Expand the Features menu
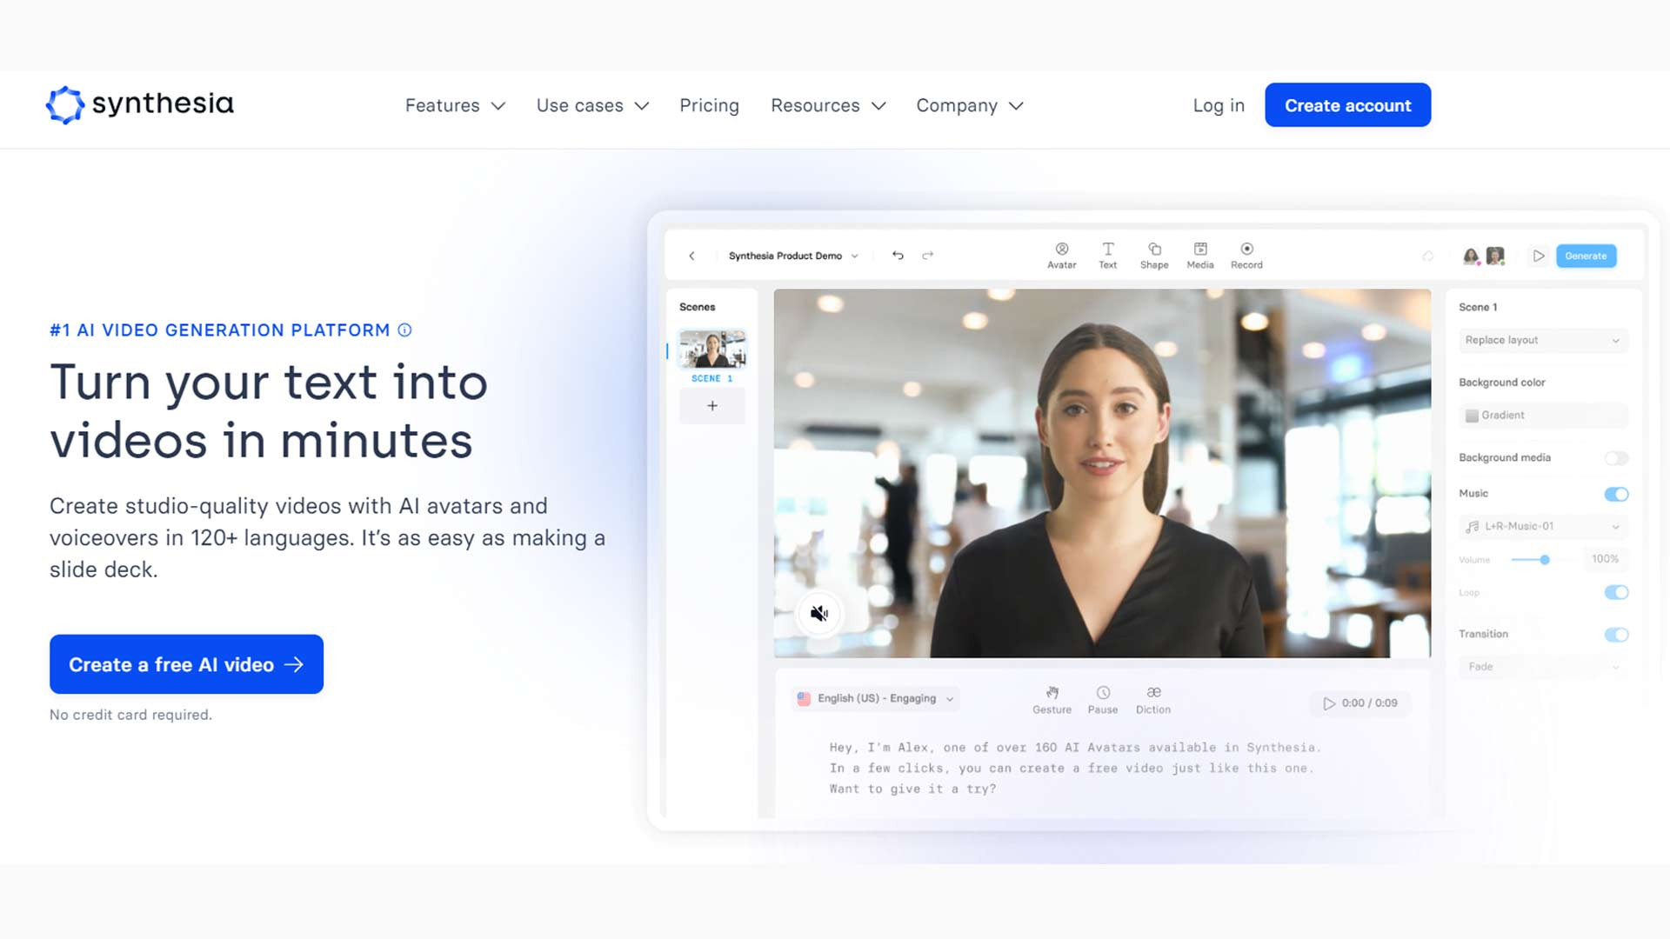Image resolution: width=1670 pixels, height=939 pixels. 454,106
